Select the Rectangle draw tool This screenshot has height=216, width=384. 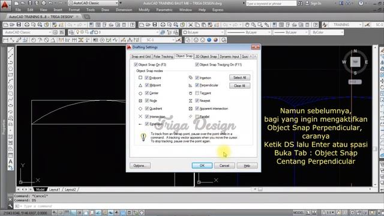point(11,75)
